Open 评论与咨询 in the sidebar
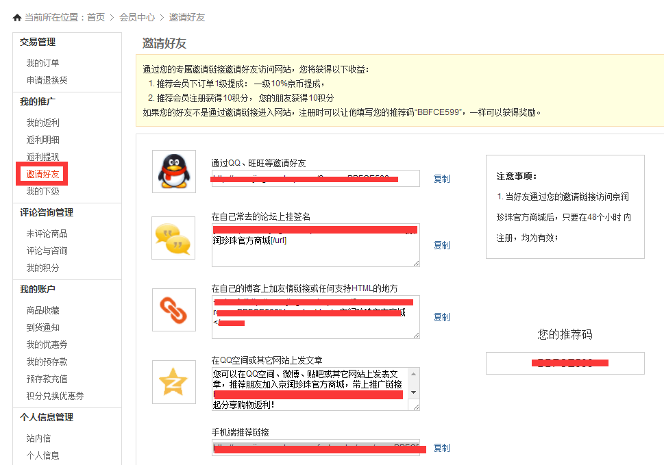The height and width of the screenshot is (465, 664). point(47,251)
